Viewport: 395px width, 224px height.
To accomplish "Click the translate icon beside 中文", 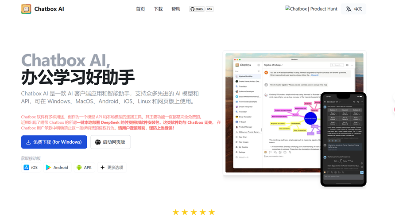I will coord(349,9).
